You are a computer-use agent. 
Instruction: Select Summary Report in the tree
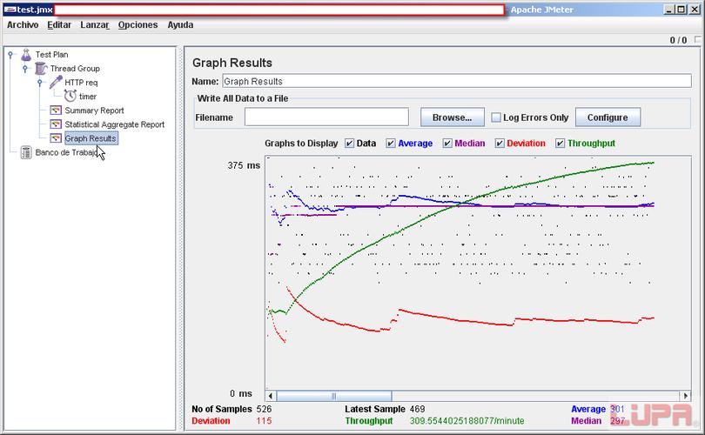pos(94,110)
